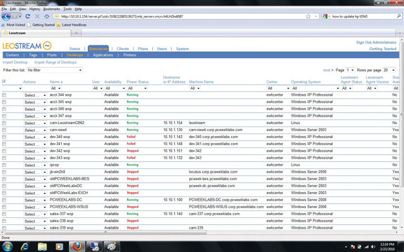404x252 pixels.
Task: Switch to Firefox in taskbar
Action: click(77, 246)
